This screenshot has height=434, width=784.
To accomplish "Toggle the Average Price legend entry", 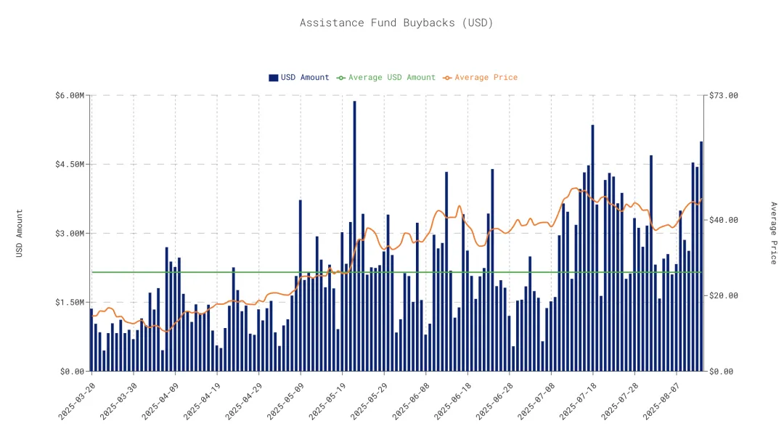I will [x=480, y=78].
